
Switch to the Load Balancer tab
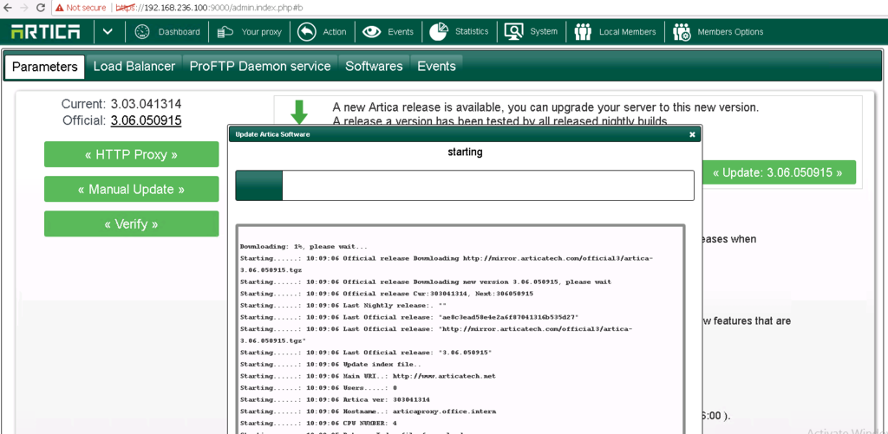pos(134,67)
